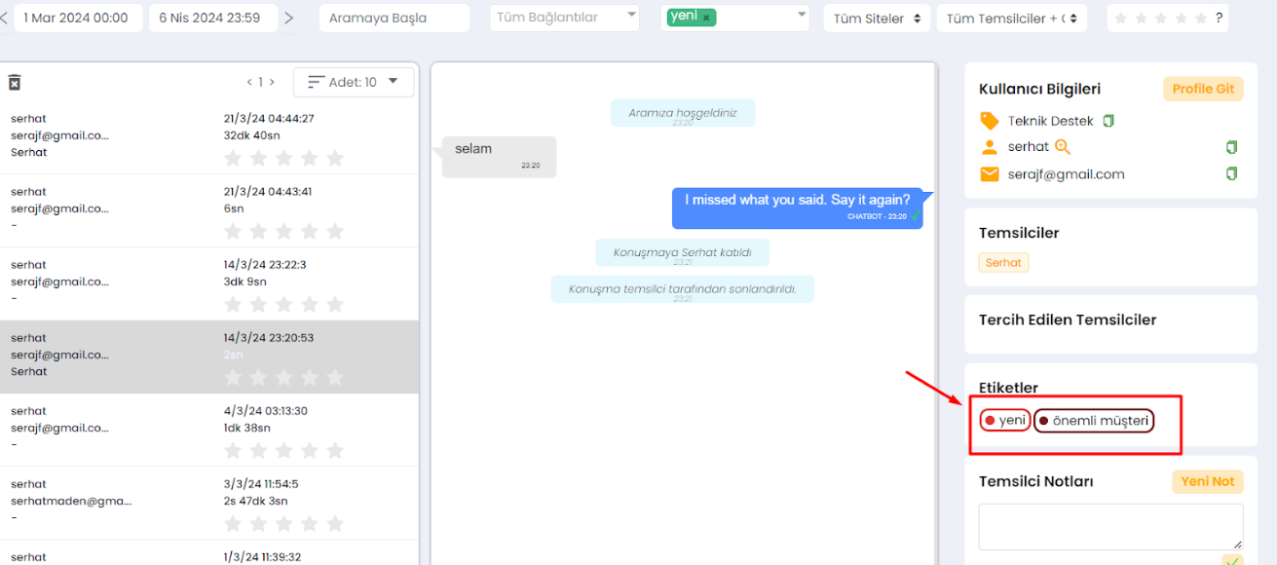Click fifth star in the 21/3/24 04:43:41 conversation
Screen dimensions: 1277x565
(x=335, y=231)
